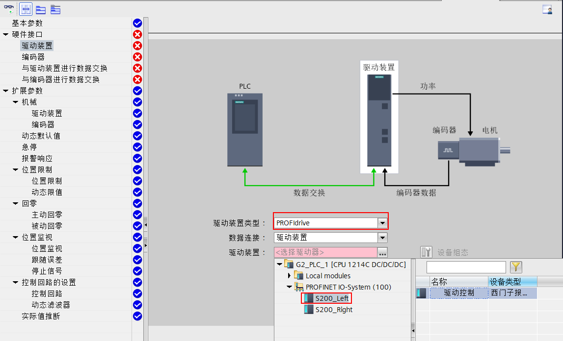Click the error icon next to 与驱动装置进行数据交换
Image resolution: width=563 pixels, height=341 pixels.
coord(137,68)
